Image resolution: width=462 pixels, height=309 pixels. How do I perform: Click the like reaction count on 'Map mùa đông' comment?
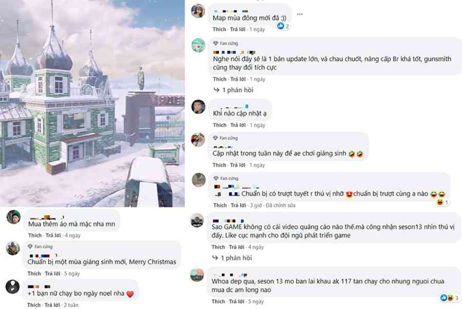[x=283, y=26]
